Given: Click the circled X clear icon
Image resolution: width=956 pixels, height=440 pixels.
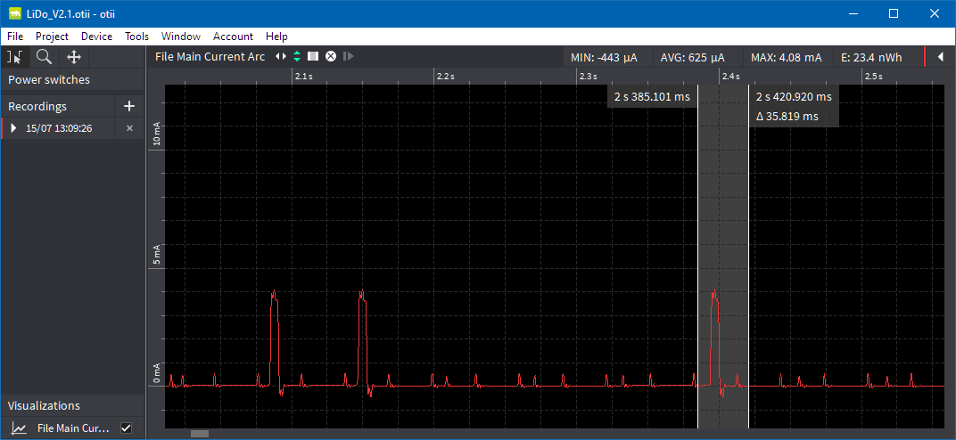Looking at the screenshot, I should point(331,57).
